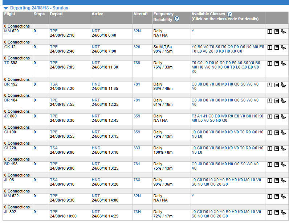Click aircraft type 73H for JL 802

137,212
